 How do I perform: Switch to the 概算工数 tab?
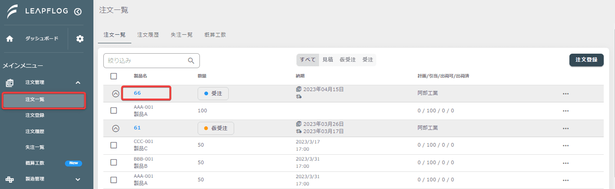click(215, 35)
